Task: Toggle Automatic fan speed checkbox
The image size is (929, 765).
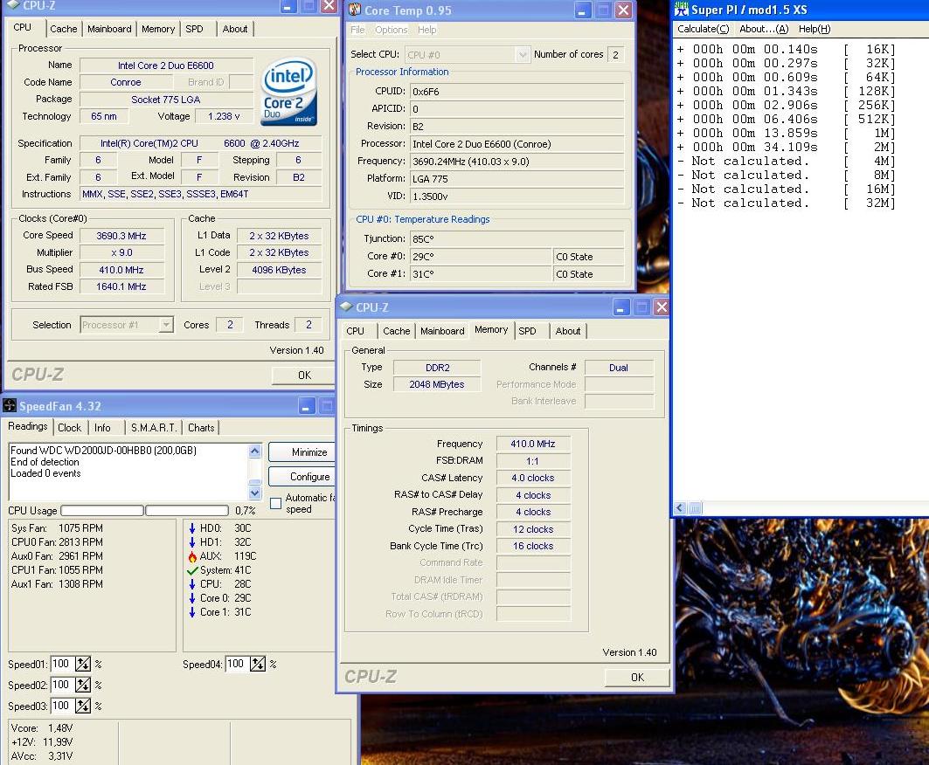Action: (x=275, y=503)
